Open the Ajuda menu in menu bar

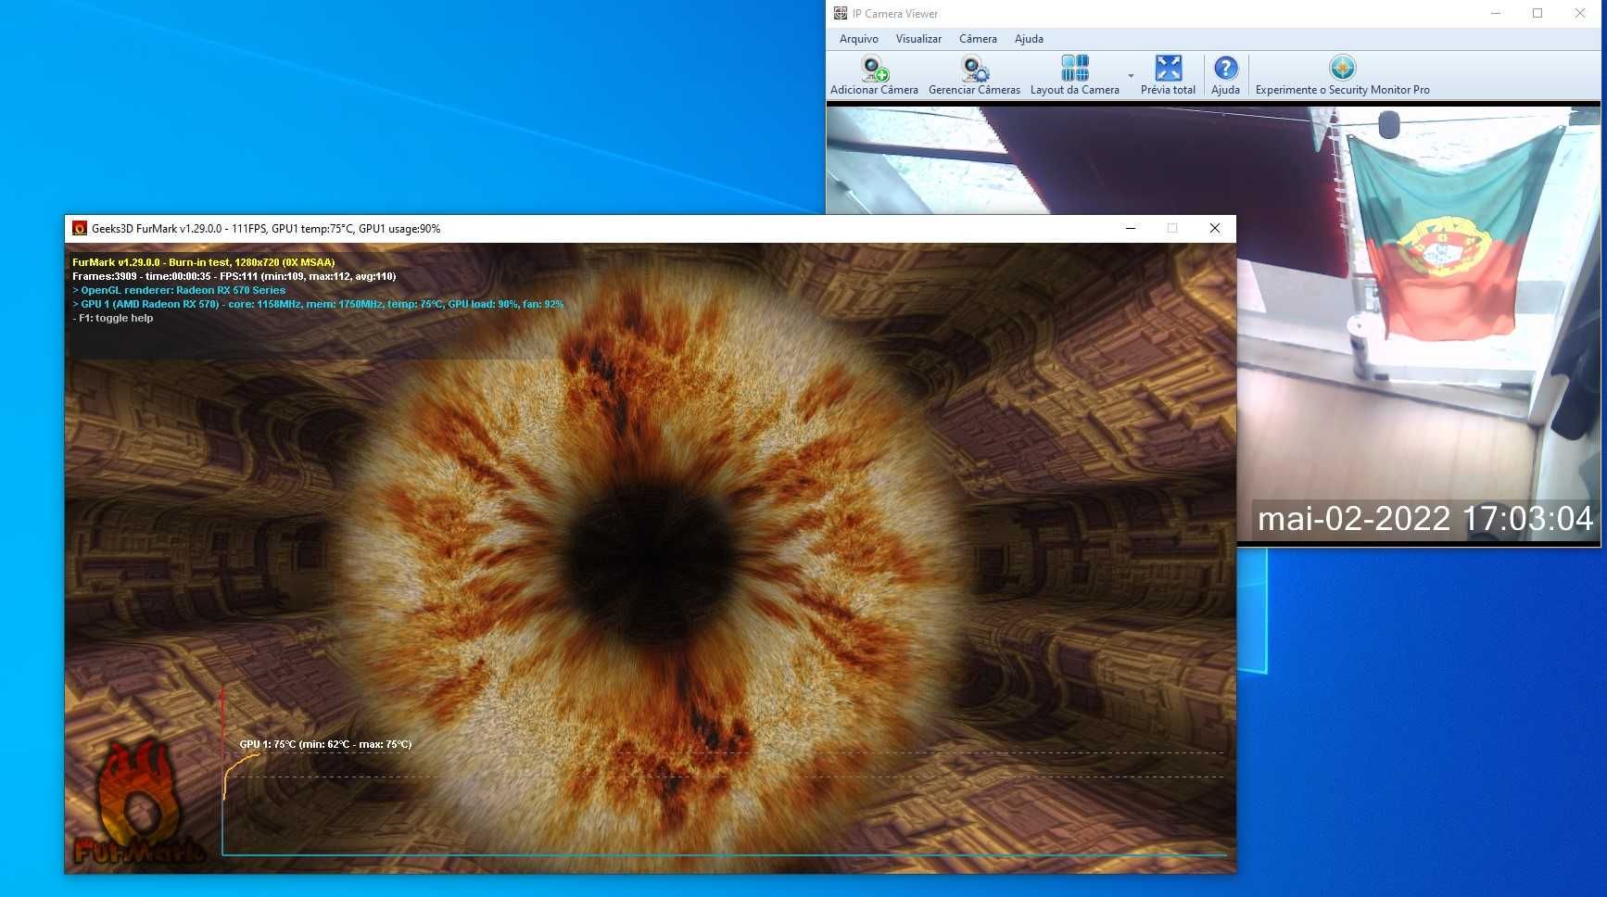click(1029, 39)
